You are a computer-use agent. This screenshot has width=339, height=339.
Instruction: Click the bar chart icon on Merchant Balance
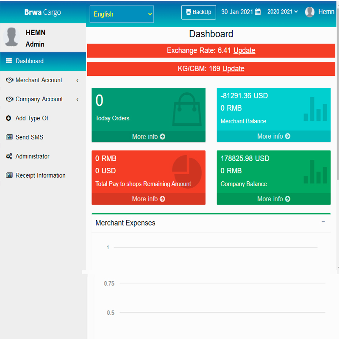pos(315,109)
